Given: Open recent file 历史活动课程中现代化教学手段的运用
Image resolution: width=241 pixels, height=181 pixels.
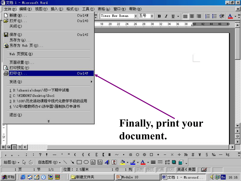Looking at the screenshot, I should (48, 101).
